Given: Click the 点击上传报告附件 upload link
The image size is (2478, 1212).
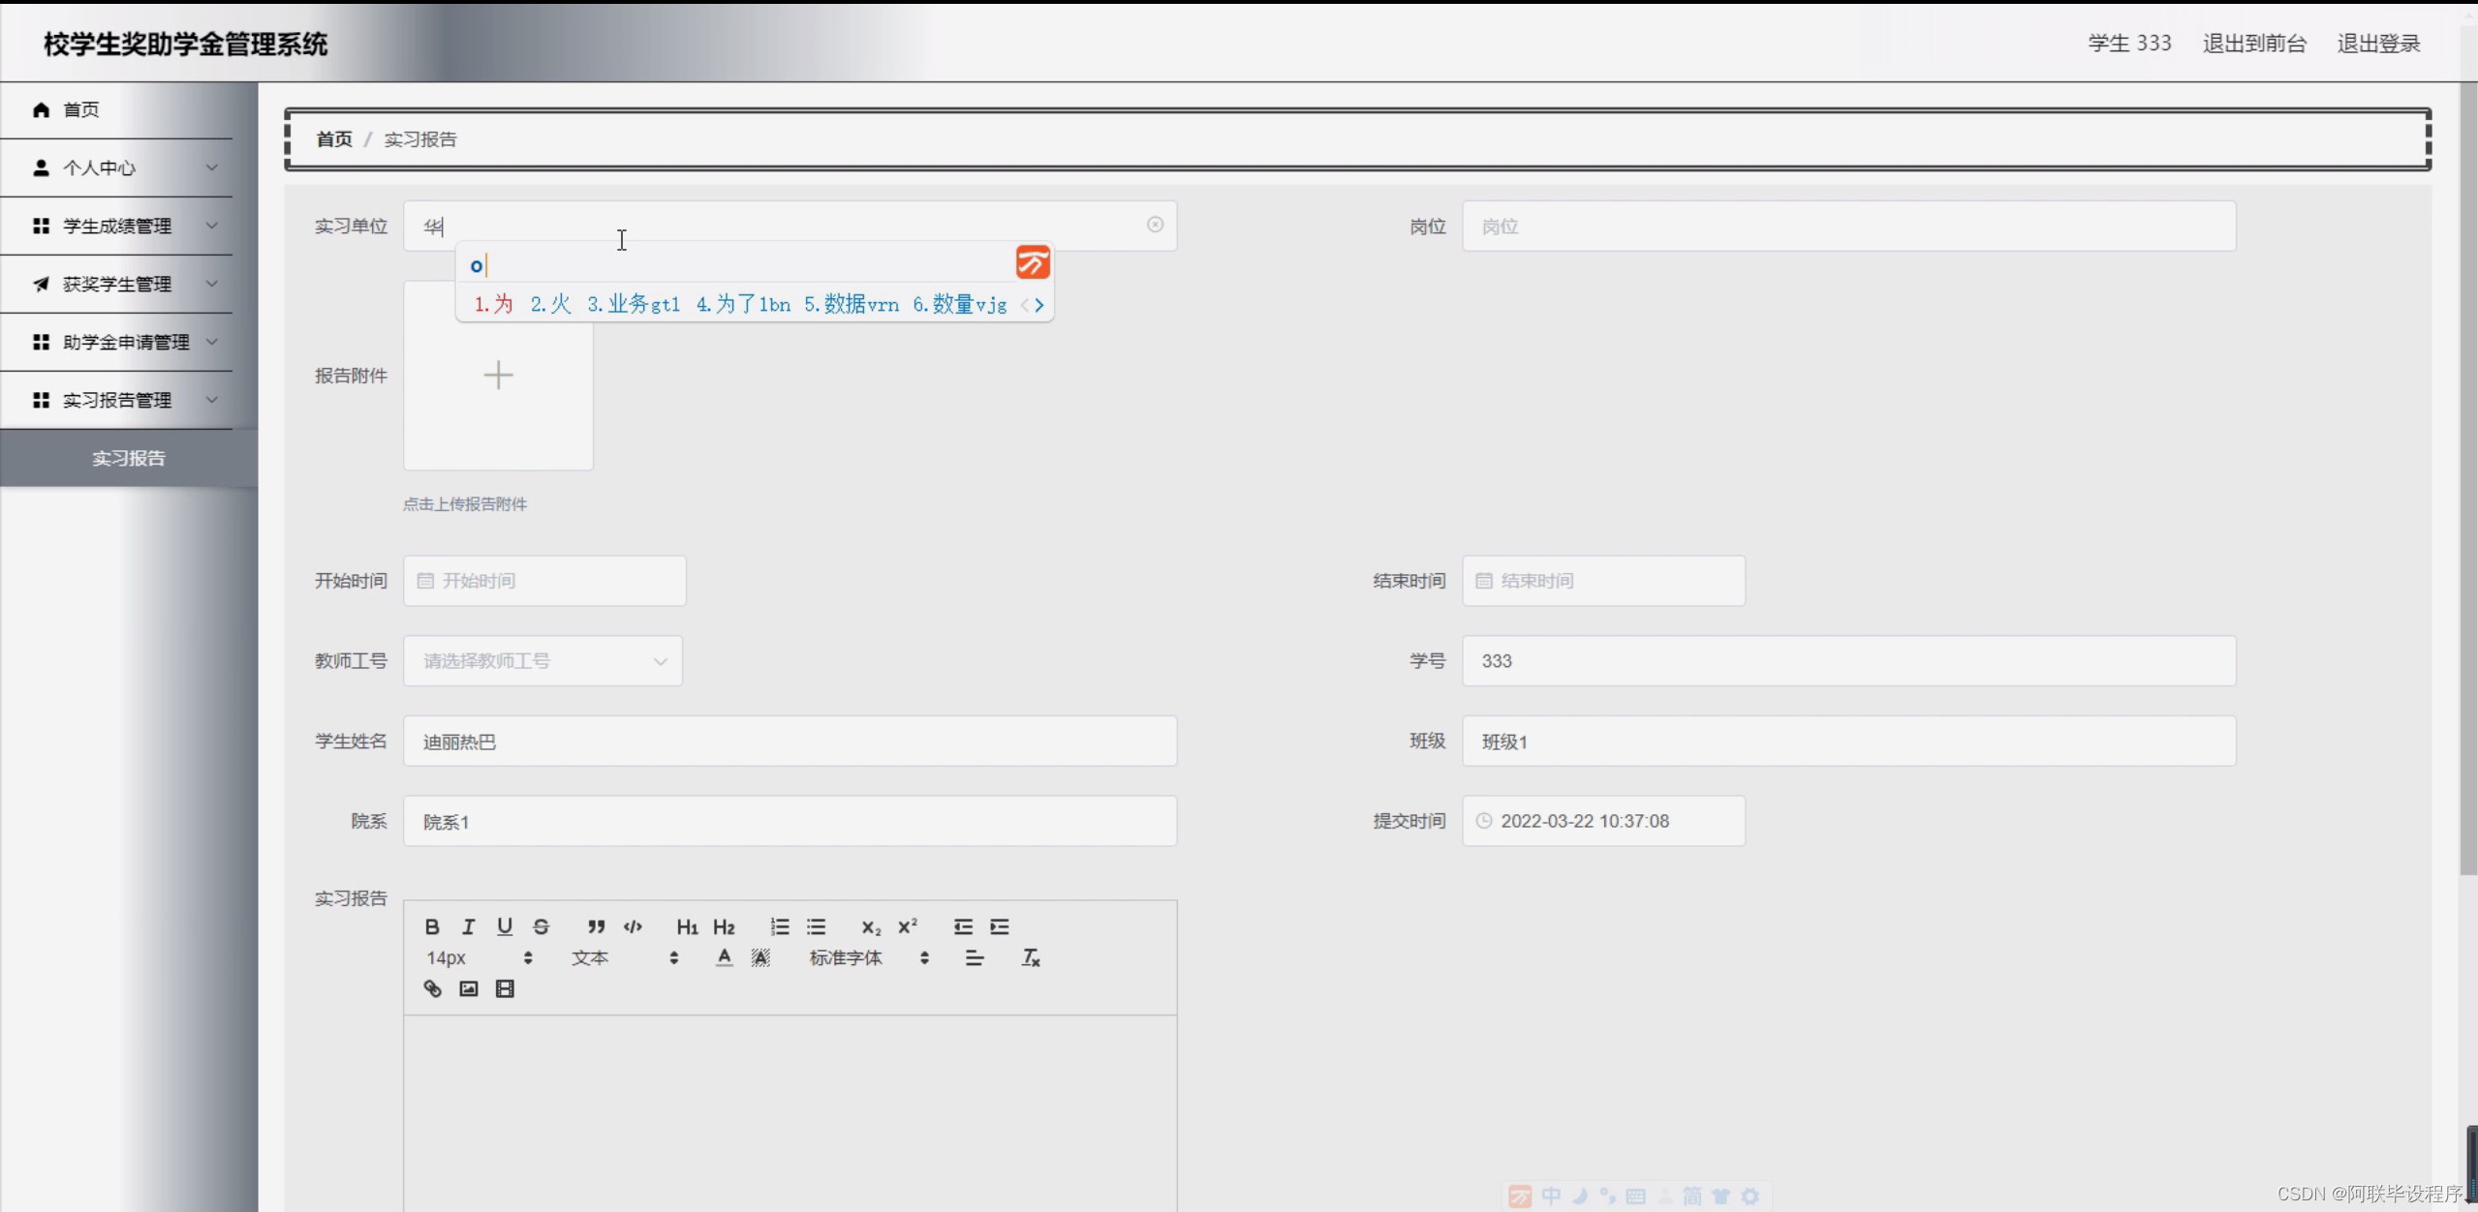Looking at the screenshot, I should tap(465, 503).
